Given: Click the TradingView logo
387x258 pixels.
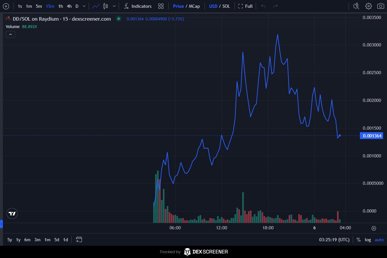Looking at the screenshot, I should pos(12,213).
